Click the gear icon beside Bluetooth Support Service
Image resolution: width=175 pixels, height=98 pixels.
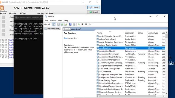(98, 92)
